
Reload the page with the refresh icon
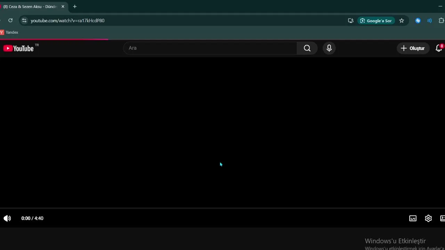[x=10, y=20]
